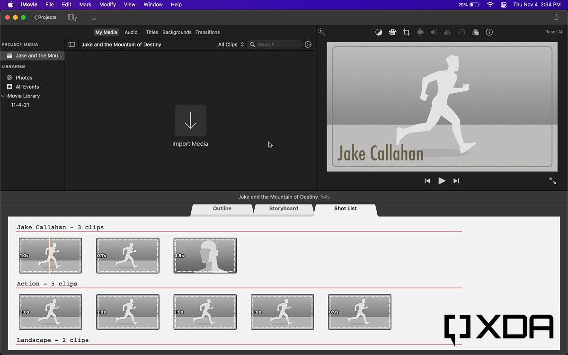Open the clip Information inspector
Image resolution: width=568 pixels, height=355 pixels.
(x=489, y=32)
